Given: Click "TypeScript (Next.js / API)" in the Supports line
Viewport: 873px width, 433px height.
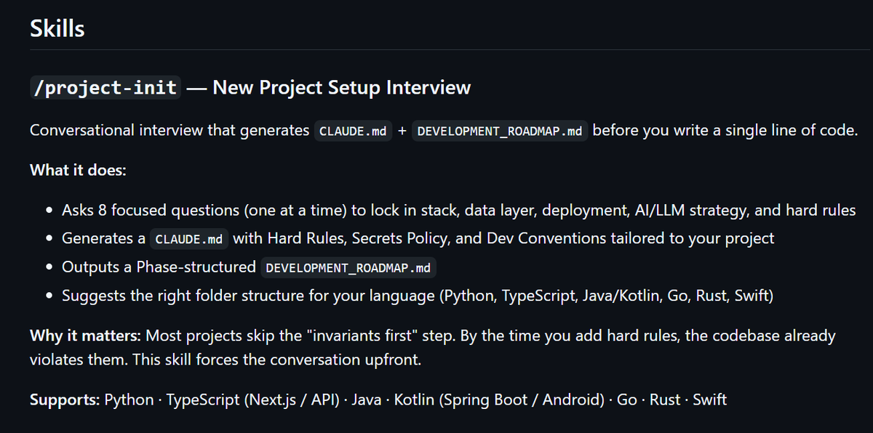Looking at the screenshot, I should coord(255,400).
